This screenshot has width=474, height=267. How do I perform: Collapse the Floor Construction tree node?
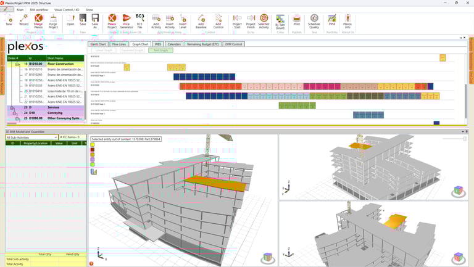(x=17, y=64)
